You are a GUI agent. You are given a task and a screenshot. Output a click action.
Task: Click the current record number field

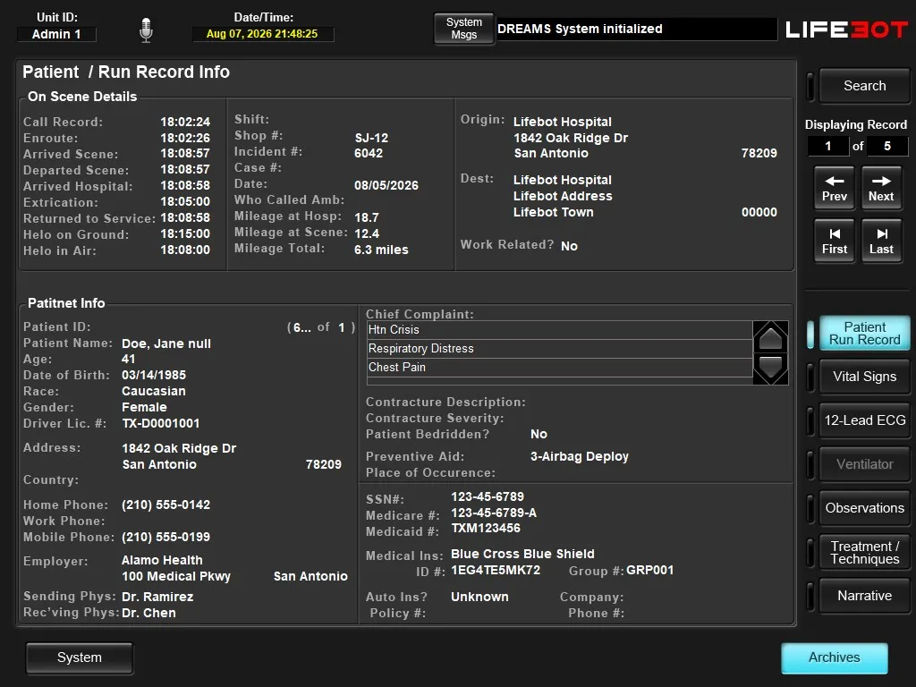coord(827,146)
